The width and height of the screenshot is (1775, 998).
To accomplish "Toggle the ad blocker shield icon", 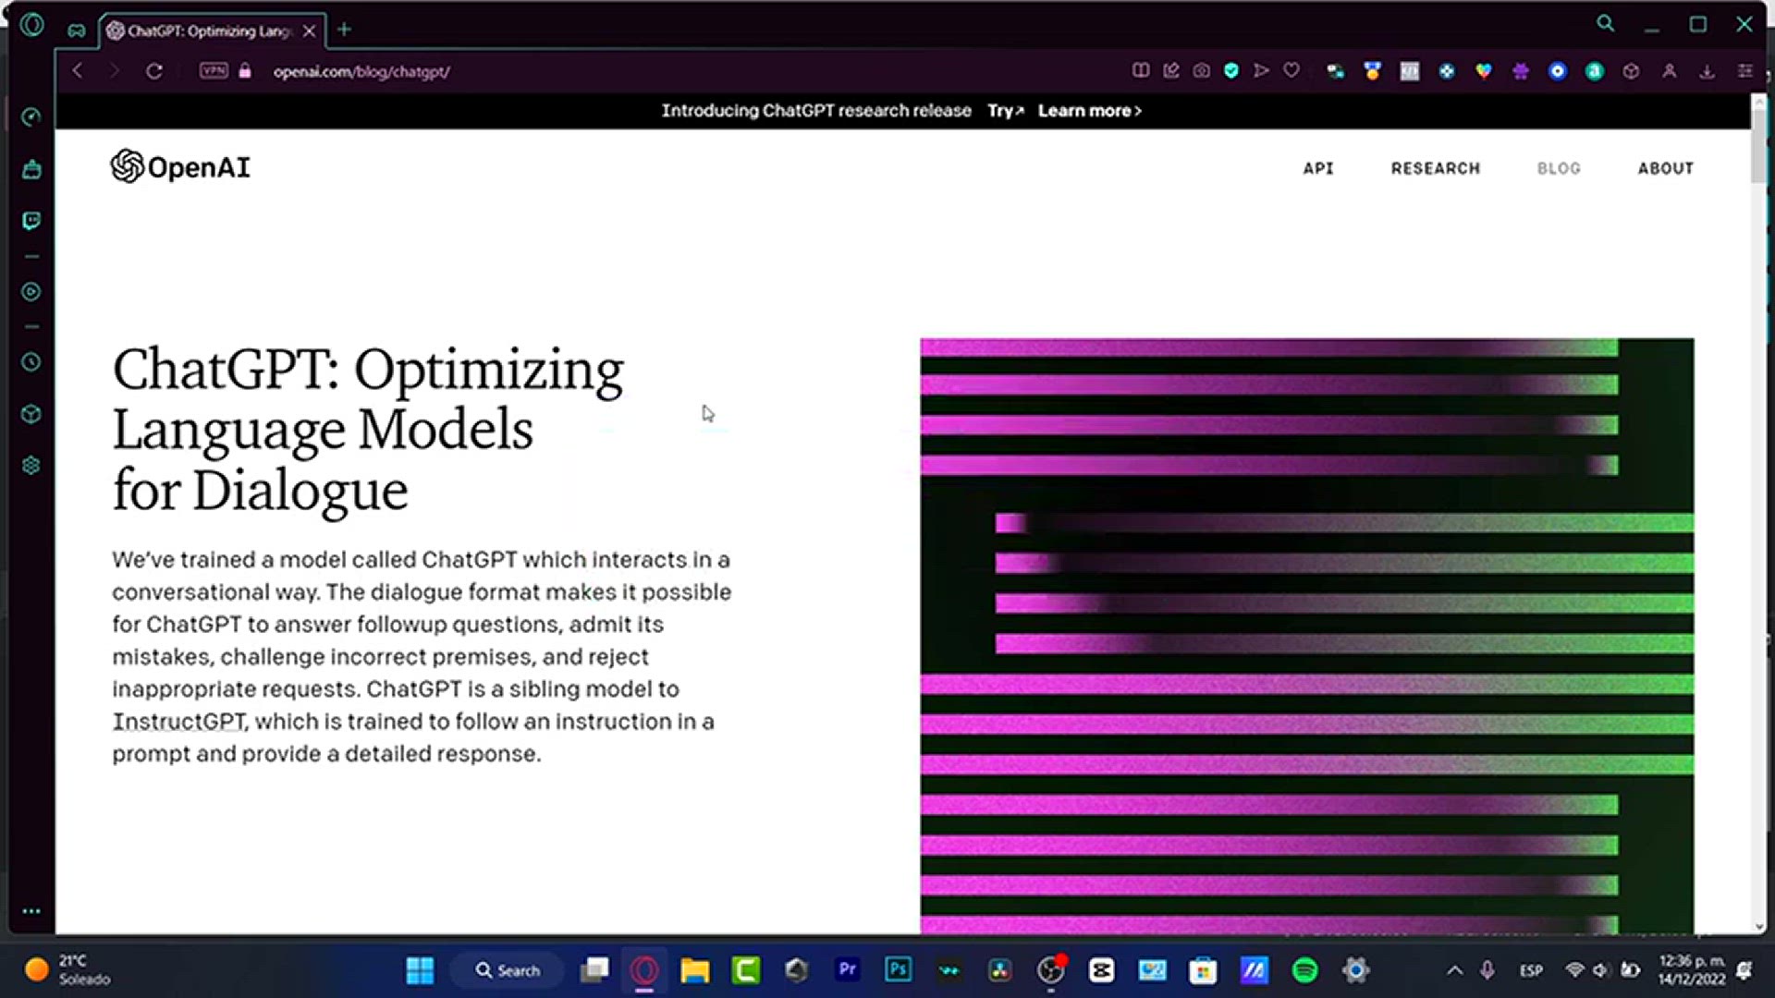I will 1231,71.
